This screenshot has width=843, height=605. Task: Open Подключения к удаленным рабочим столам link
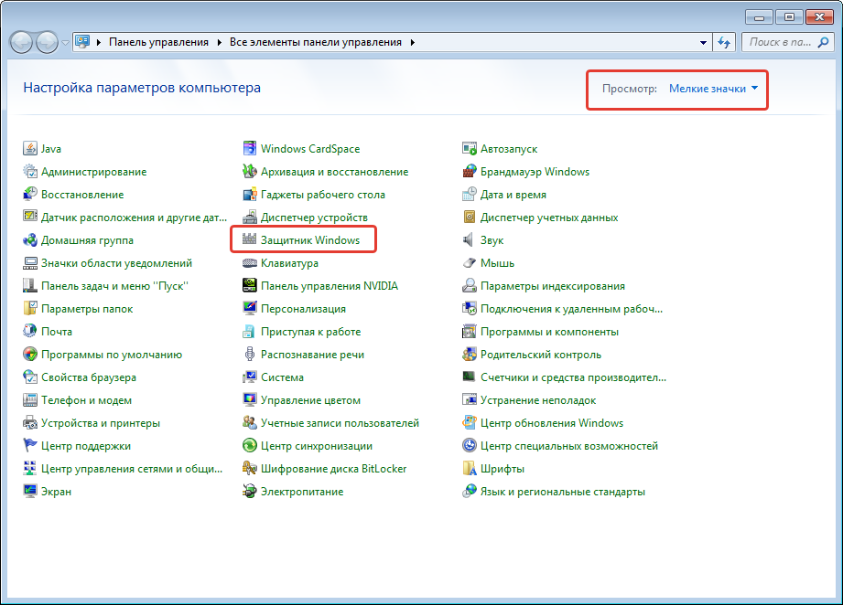click(x=571, y=309)
